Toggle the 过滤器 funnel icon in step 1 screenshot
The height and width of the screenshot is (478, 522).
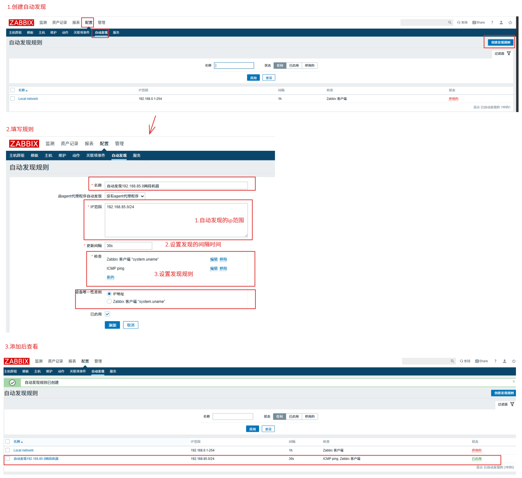click(x=509, y=53)
